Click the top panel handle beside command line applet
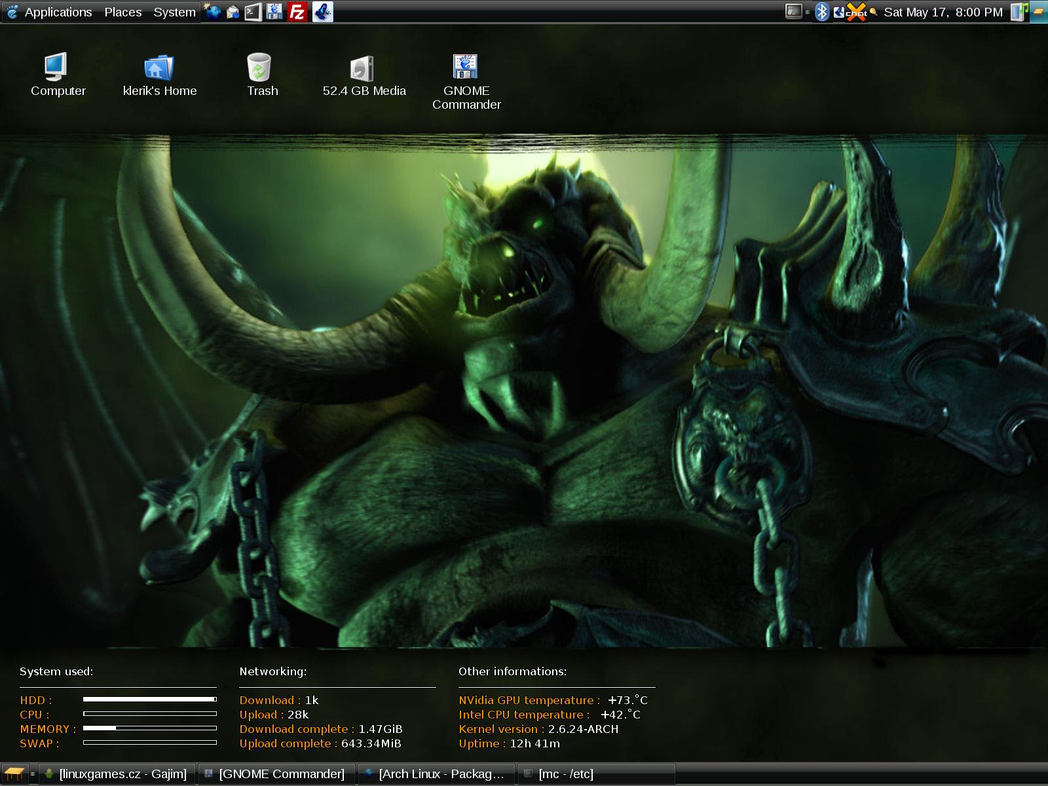This screenshot has height=786, width=1048. click(x=808, y=12)
